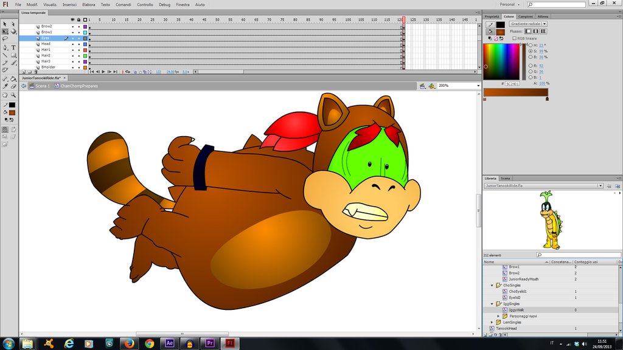The image size is (623, 350).
Task: Collapse the ChoSingles library folder
Action: tap(492, 286)
